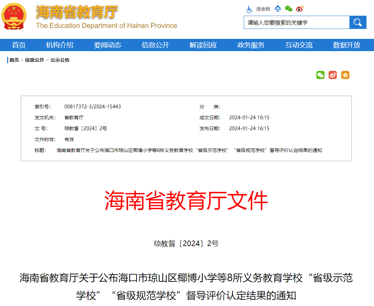
Task: Share to QZone with orange star icon
Action: coord(345,75)
